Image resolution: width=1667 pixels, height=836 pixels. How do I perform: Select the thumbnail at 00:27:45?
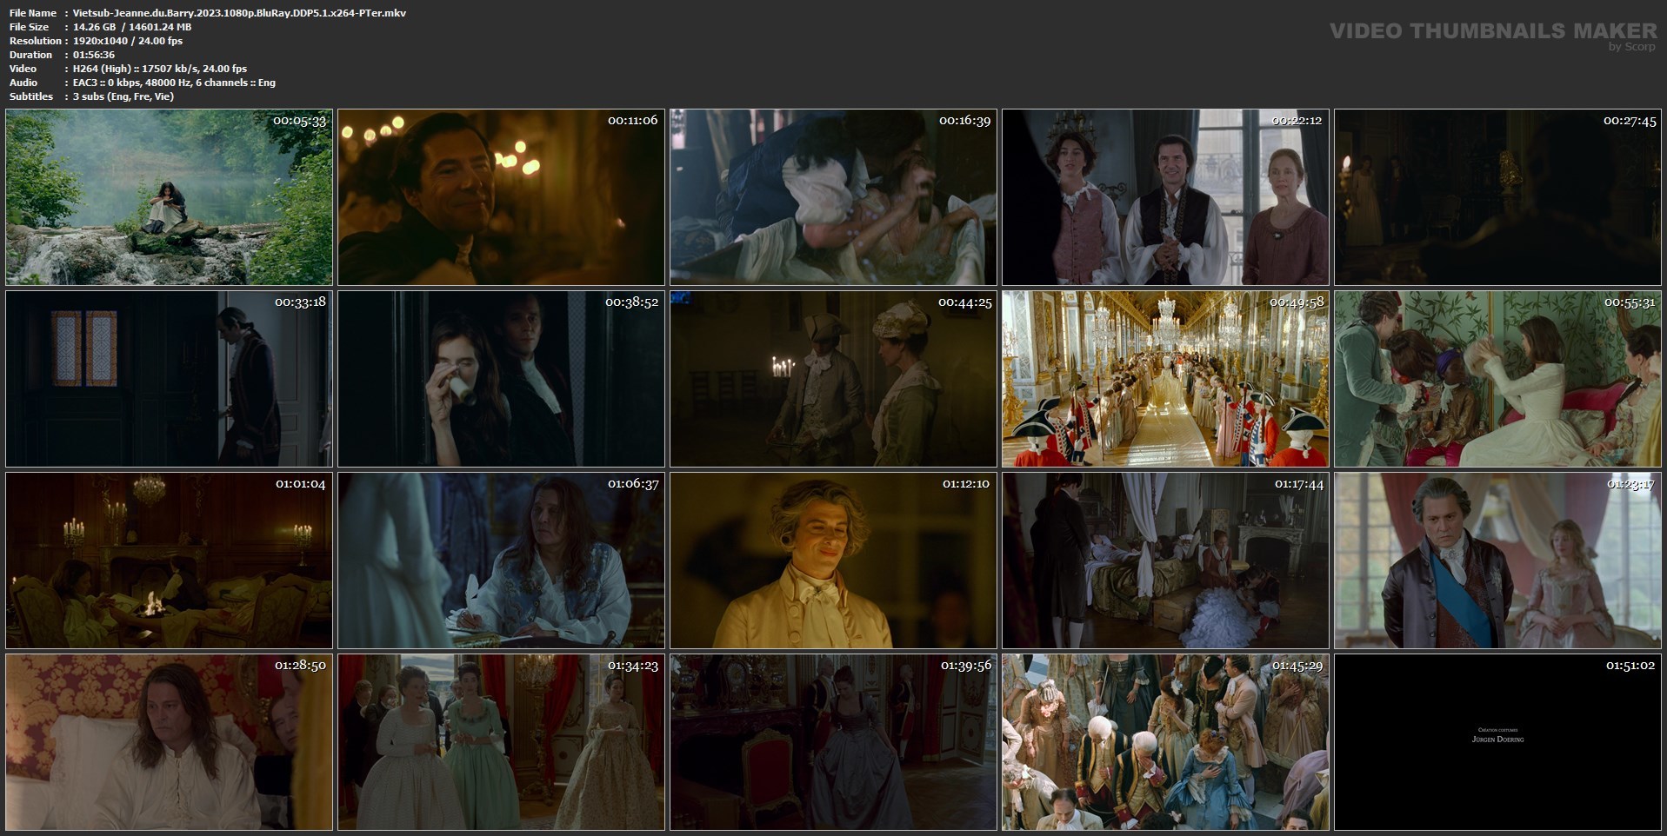pyautogui.click(x=1497, y=197)
